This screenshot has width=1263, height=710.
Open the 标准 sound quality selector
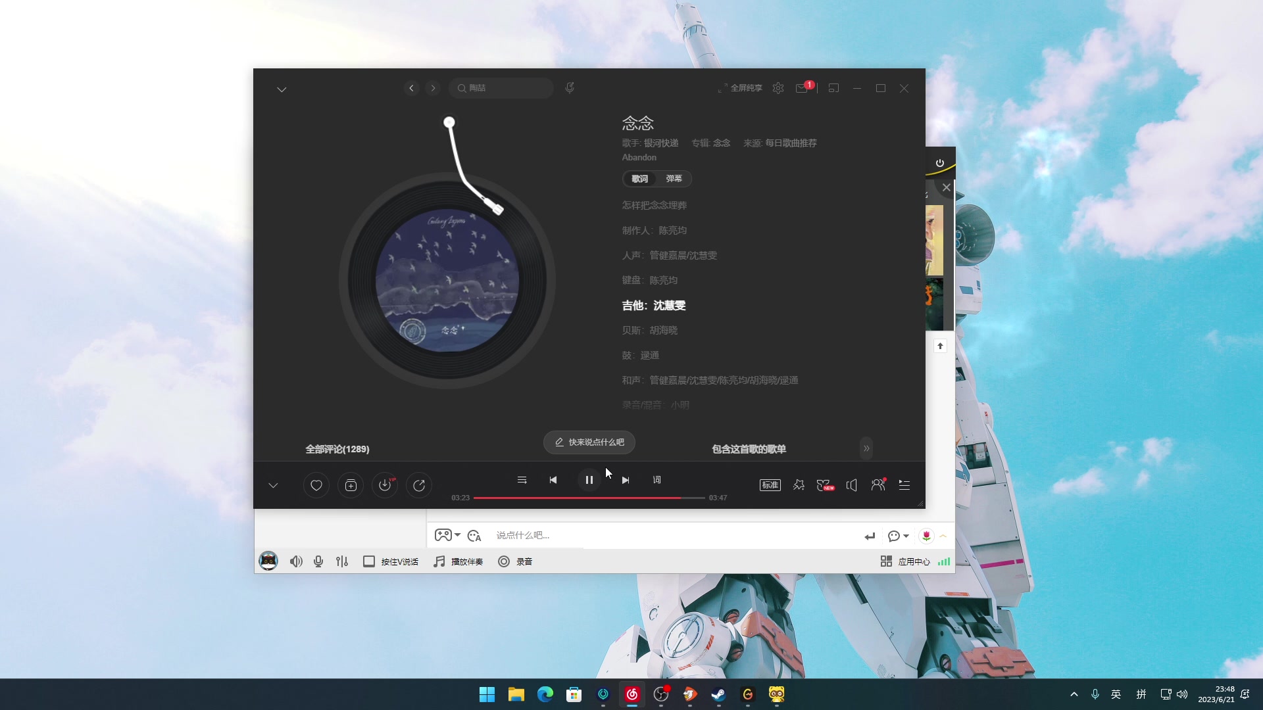point(770,485)
